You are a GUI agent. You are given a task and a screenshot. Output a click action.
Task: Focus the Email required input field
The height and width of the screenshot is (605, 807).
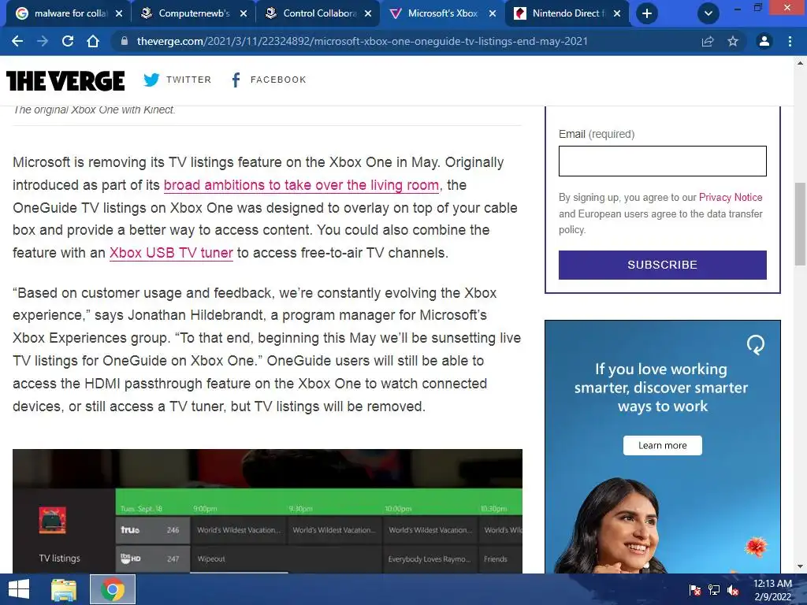pos(662,161)
